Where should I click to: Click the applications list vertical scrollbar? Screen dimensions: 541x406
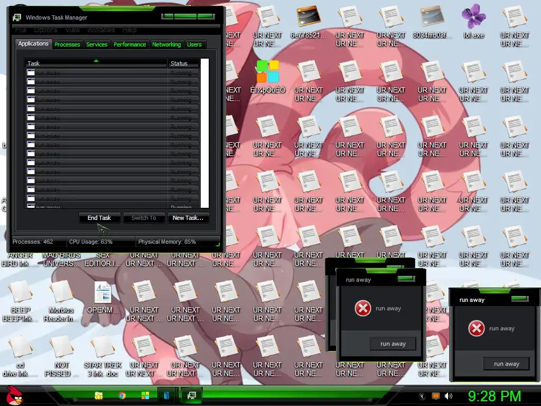tap(204, 133)
